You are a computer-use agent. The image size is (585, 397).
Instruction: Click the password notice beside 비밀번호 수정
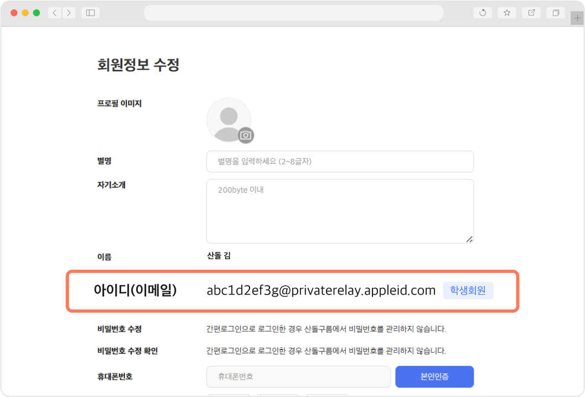pos(326,329)
